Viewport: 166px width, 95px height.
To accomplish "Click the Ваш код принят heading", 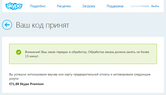I will tap(43, 25).
